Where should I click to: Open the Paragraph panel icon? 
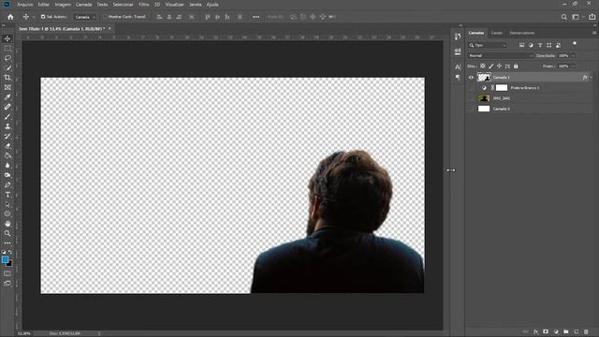[458, 78]
